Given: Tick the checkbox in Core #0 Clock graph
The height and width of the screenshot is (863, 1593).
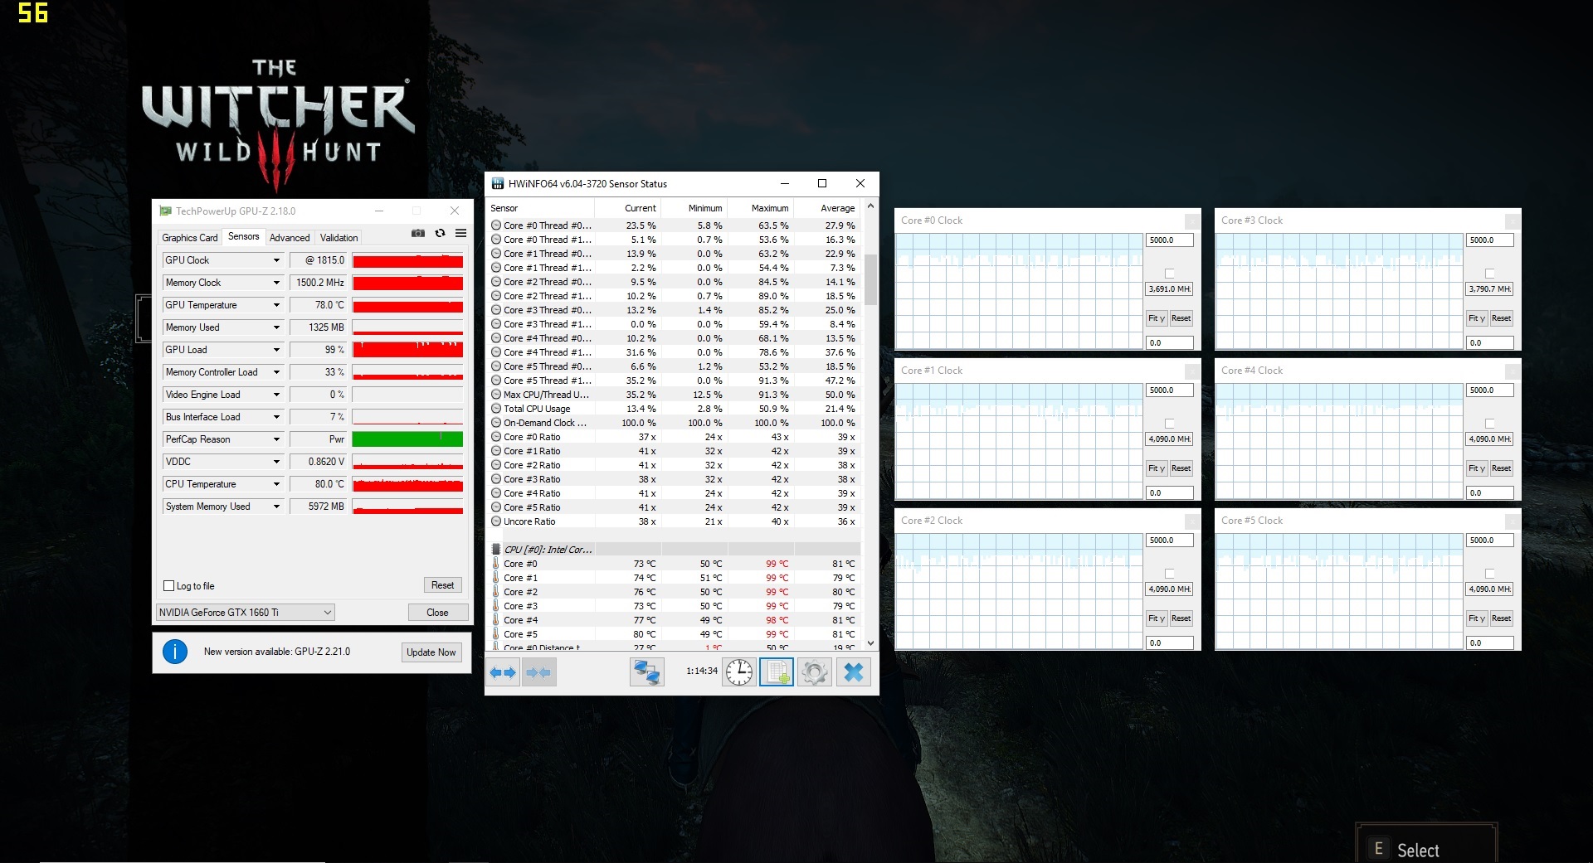Looking at the screenshot, I should pos(1170,274).
